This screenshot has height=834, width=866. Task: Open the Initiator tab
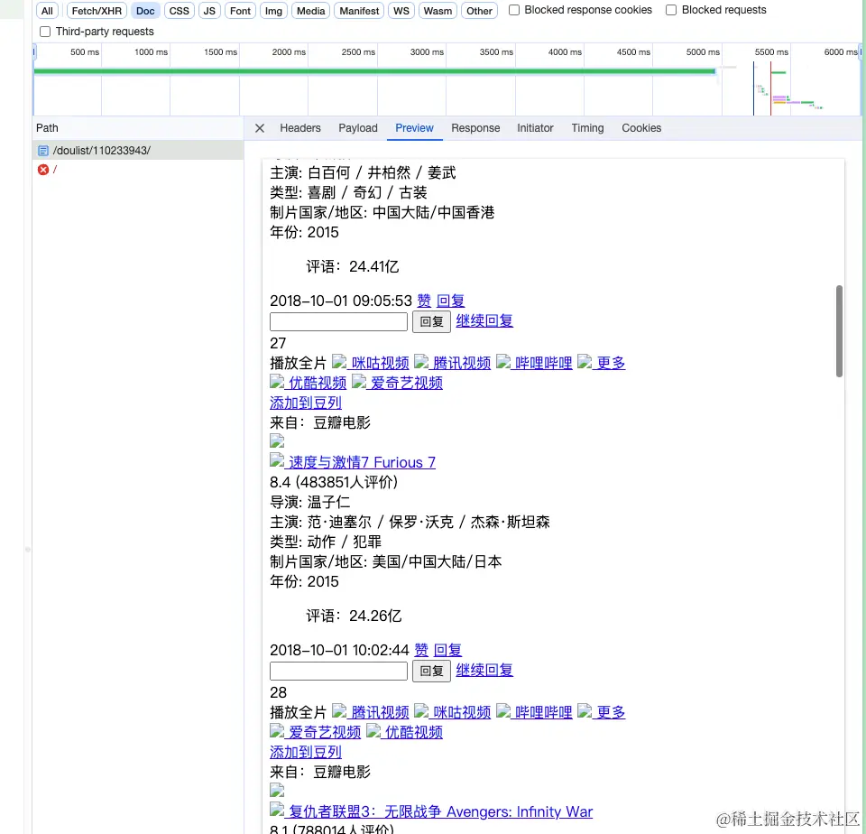click(535, 128)
